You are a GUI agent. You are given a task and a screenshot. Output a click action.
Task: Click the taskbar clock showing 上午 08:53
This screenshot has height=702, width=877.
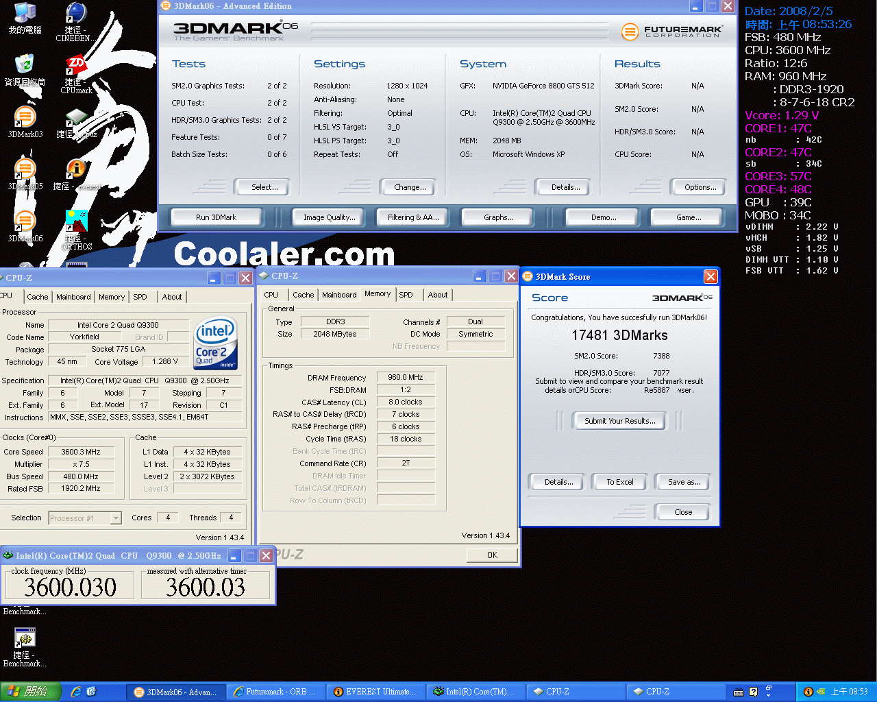[x=849, y=692]
